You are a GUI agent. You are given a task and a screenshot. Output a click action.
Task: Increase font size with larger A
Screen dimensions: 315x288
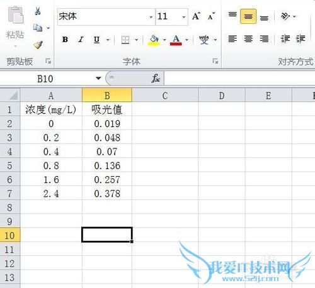tap(196, 16)
